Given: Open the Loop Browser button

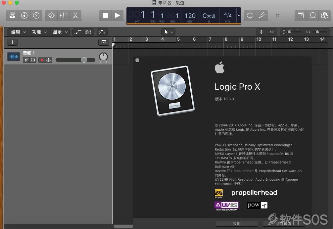Looking at the screenshot, I should (312, 16).
